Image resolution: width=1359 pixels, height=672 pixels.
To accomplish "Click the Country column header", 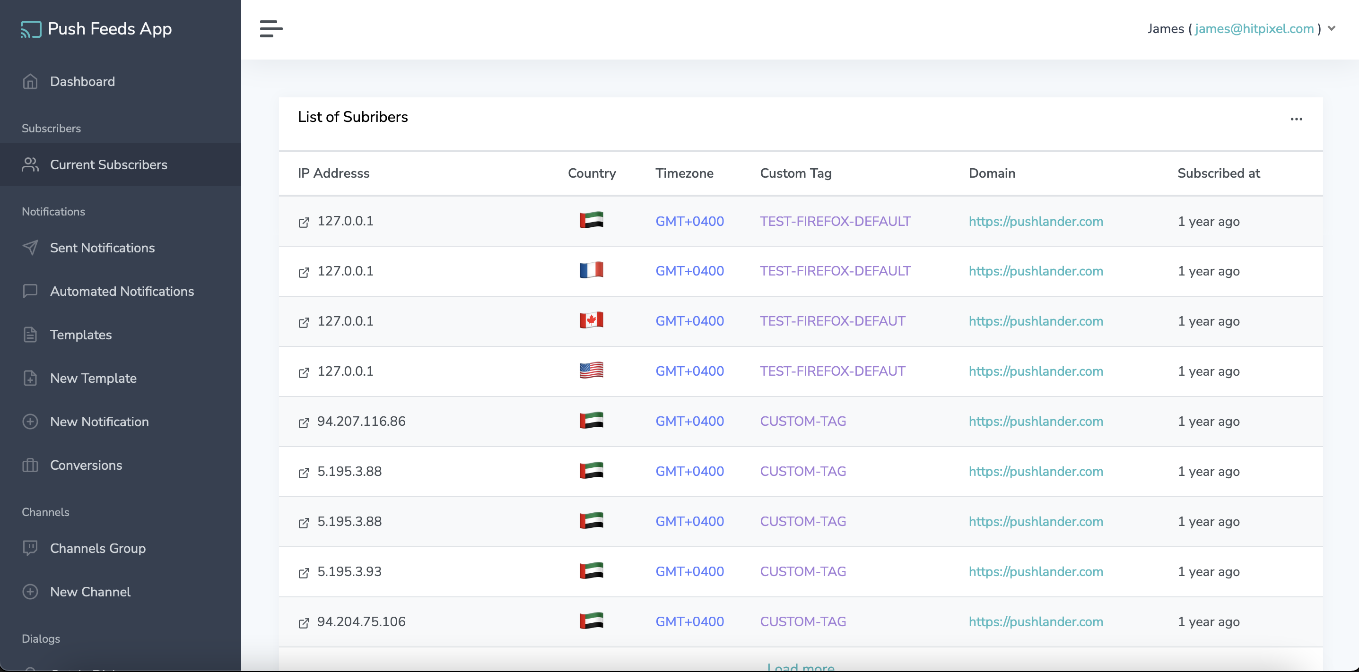I will click(592, 173).
